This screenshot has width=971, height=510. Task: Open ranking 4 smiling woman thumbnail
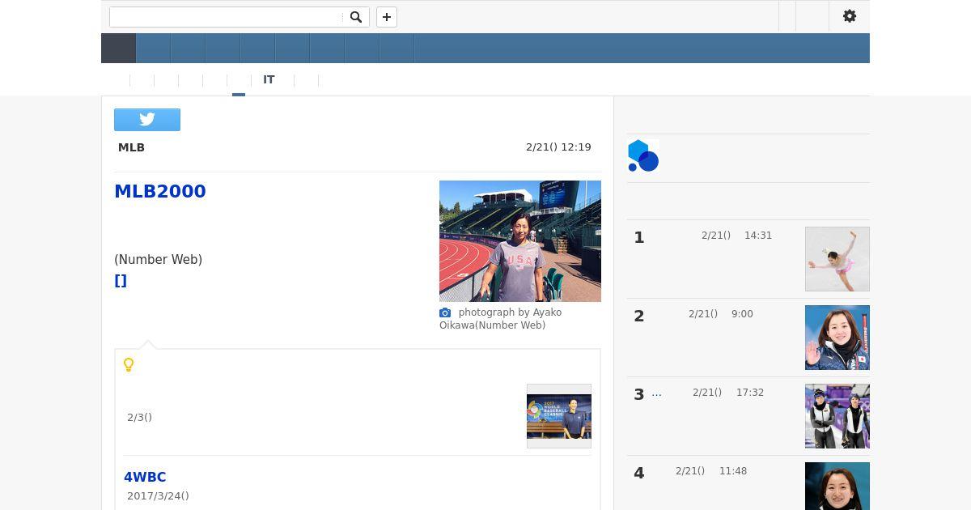[x=837, y=486]
